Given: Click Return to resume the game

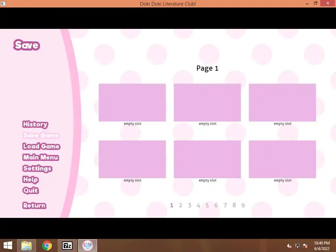Looking at the screenshot, I should tap(34, 205).
